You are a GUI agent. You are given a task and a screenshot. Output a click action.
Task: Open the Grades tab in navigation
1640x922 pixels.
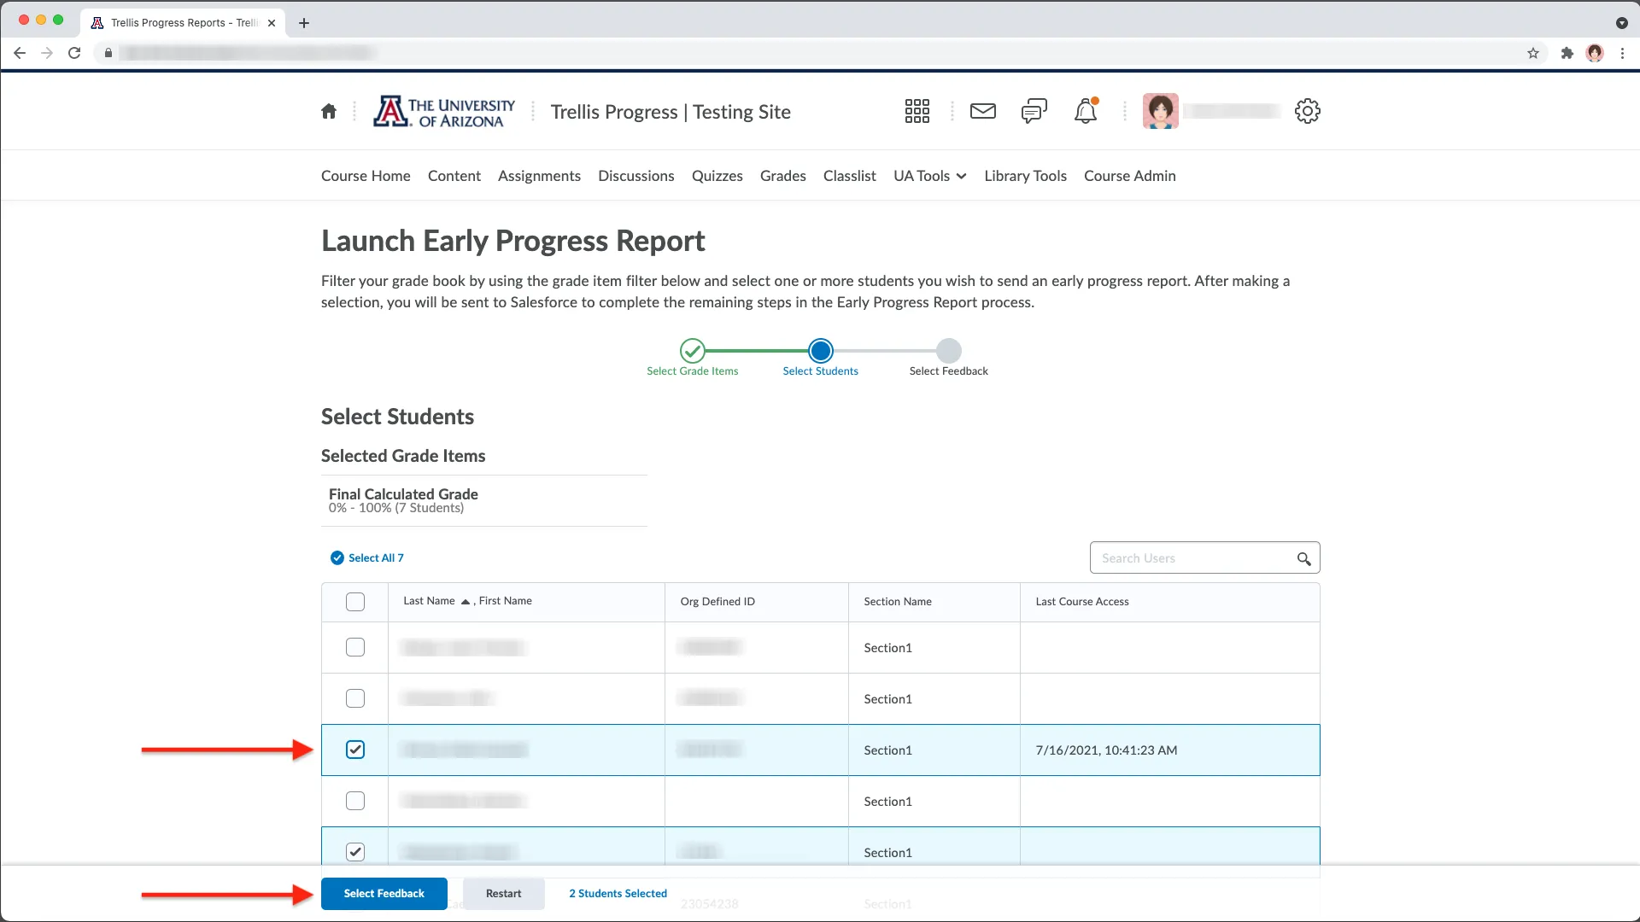(x=782, y=176)
